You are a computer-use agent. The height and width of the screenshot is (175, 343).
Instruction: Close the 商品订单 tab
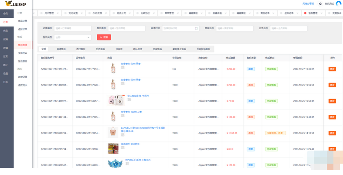pos(273,13)
